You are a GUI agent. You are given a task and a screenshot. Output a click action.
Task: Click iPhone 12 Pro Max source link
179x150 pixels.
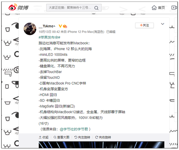click(86, 32)
